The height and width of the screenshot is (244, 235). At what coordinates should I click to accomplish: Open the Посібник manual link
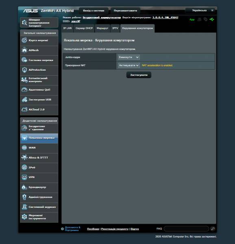pyautogui.click(x=93, y=229)
